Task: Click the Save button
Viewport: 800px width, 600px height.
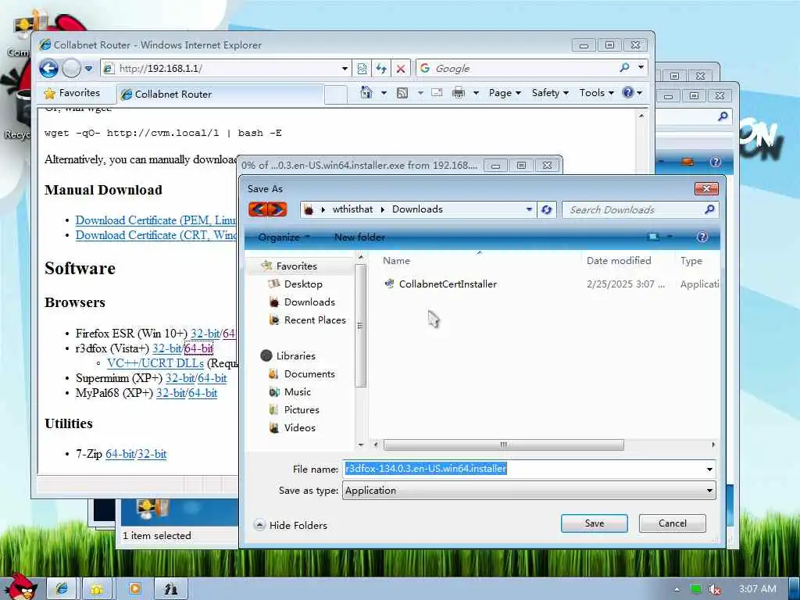Action: click(x=595, y=523)
